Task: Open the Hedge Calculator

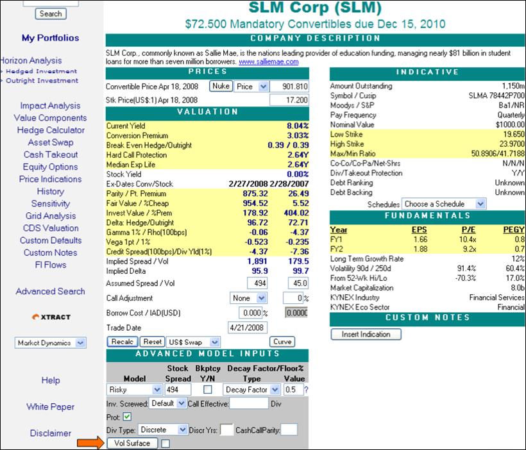Action: 51,130
